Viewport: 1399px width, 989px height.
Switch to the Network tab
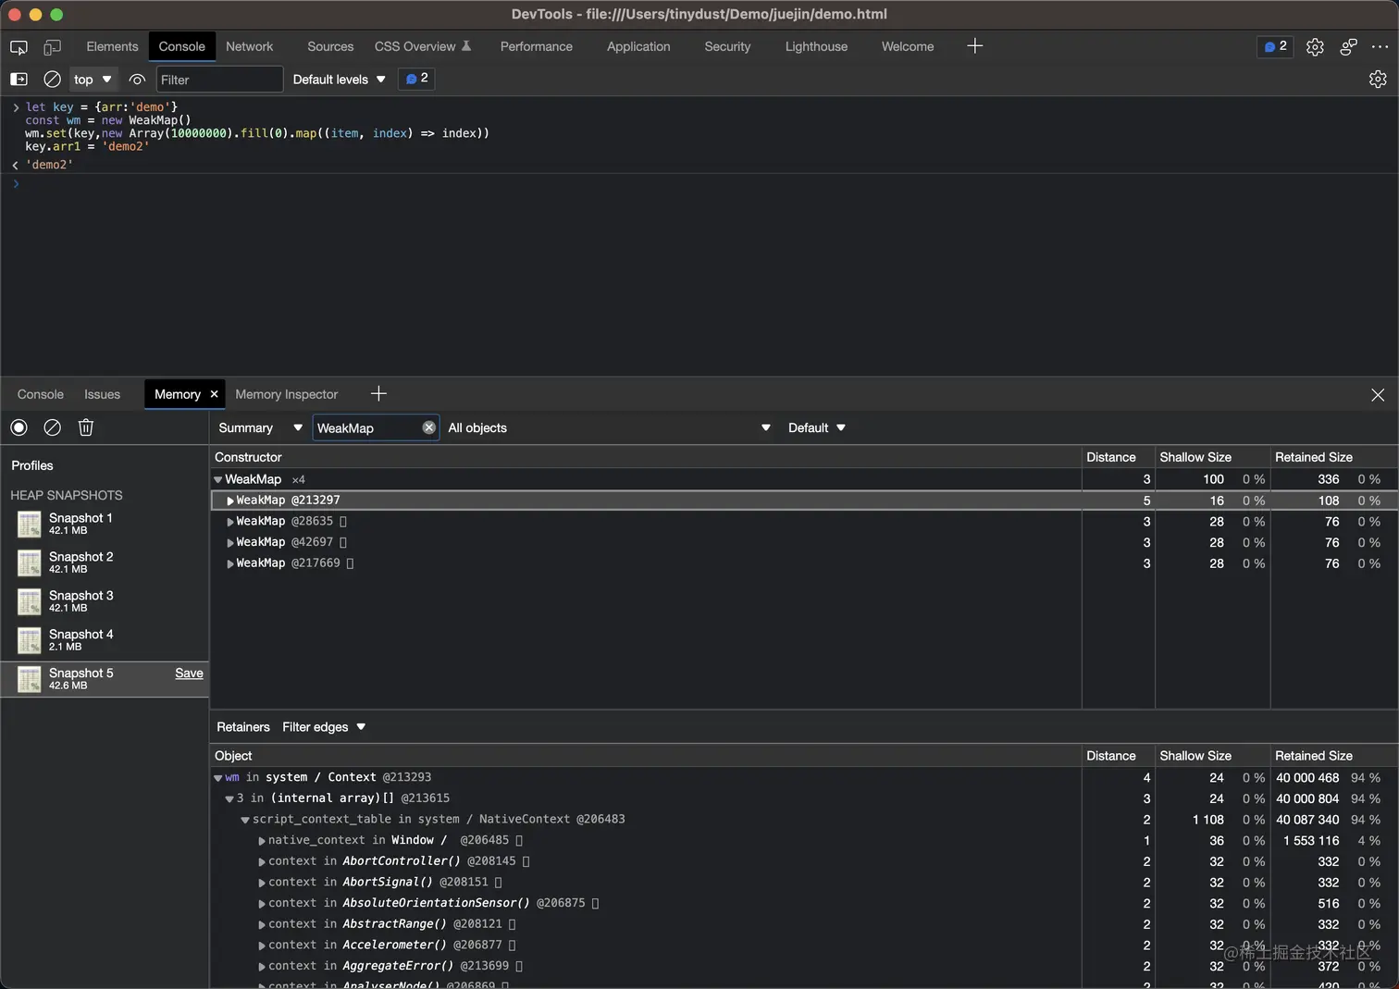[x=249, y=46]
